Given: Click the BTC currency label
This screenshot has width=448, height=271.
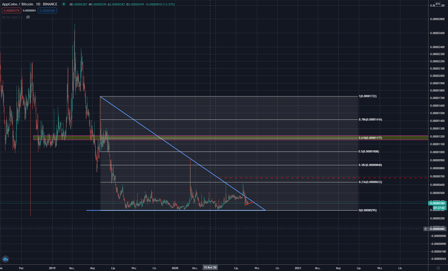Looking at the screenshot, I should tap(438, 4).
